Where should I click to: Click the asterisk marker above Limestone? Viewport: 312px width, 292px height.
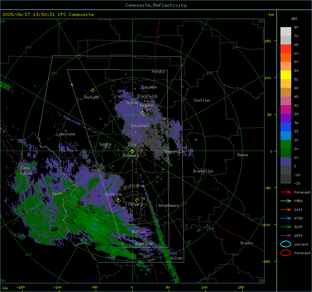pyautogui.click(x=66, y=131)
